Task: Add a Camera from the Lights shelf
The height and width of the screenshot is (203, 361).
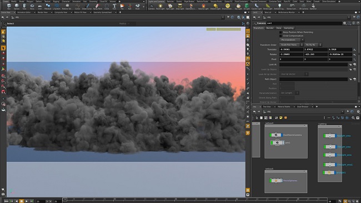Action: point(151,7)
